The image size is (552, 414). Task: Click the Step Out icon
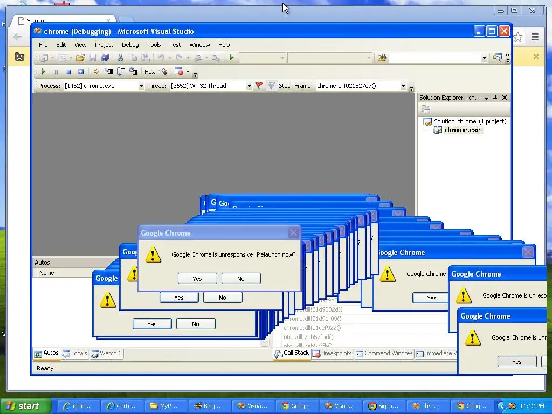134,72
